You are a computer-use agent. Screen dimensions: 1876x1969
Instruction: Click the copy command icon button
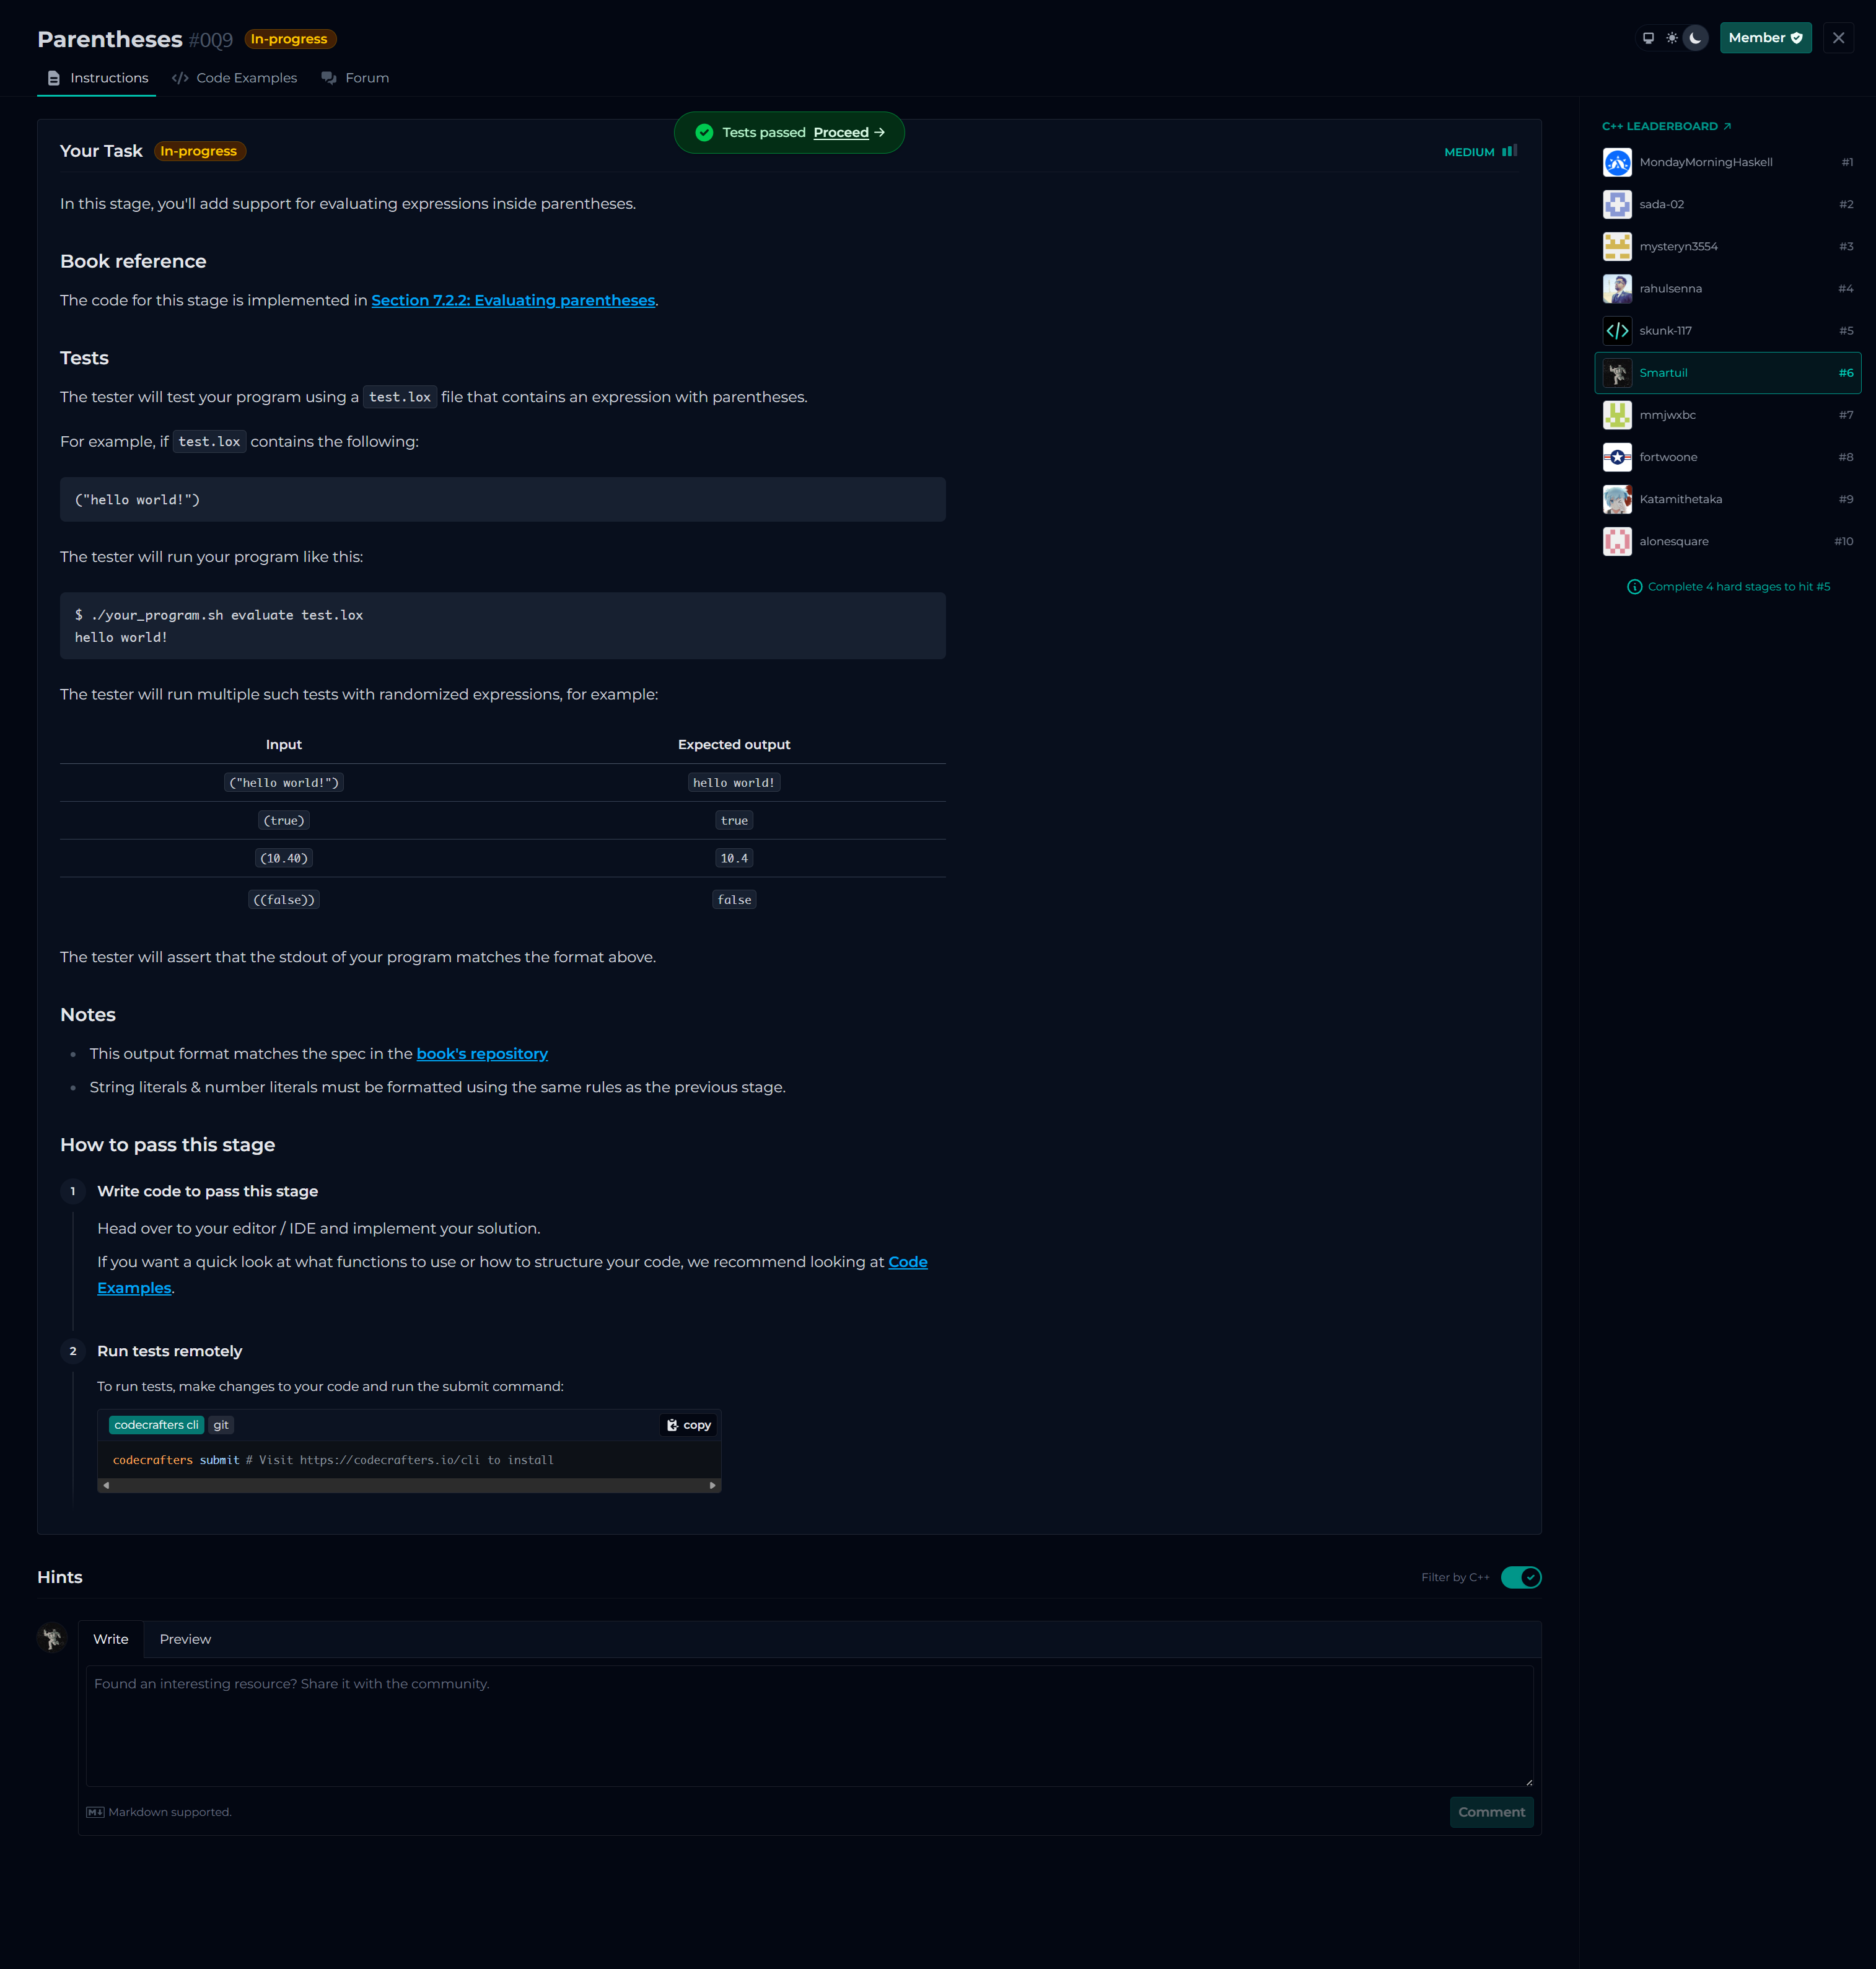[x=689, y=1425]
